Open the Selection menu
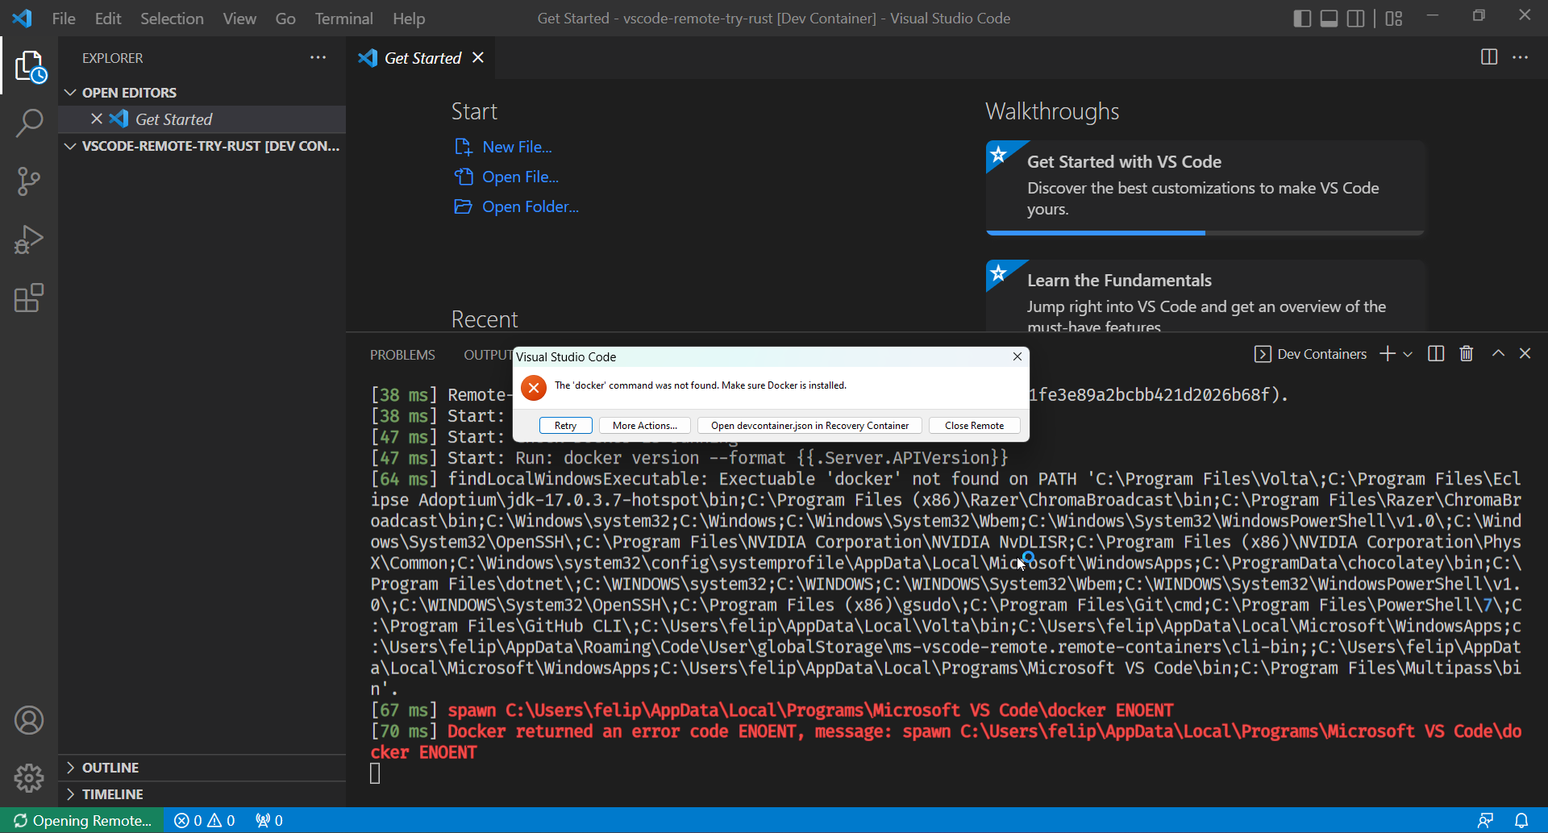The image size is (1548, 833). 172,18
